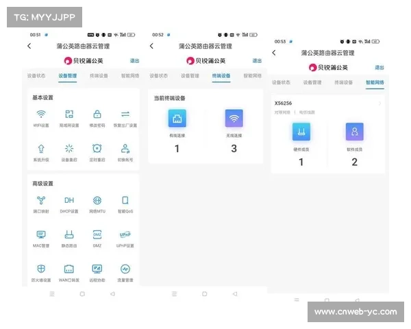Open 远程协助 remote assistance icon
Viewport: 411px width, 329px height.
pos(97,269)
